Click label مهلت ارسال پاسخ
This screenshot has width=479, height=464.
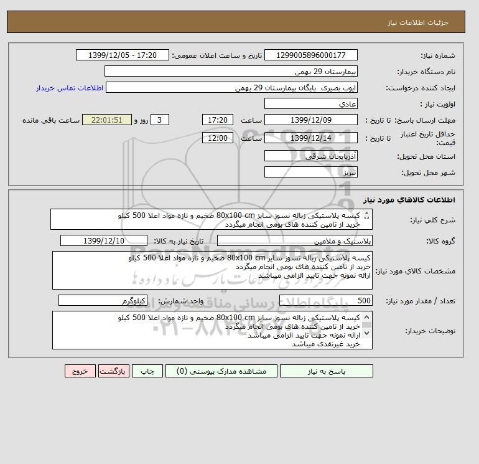tap(426, 120)
